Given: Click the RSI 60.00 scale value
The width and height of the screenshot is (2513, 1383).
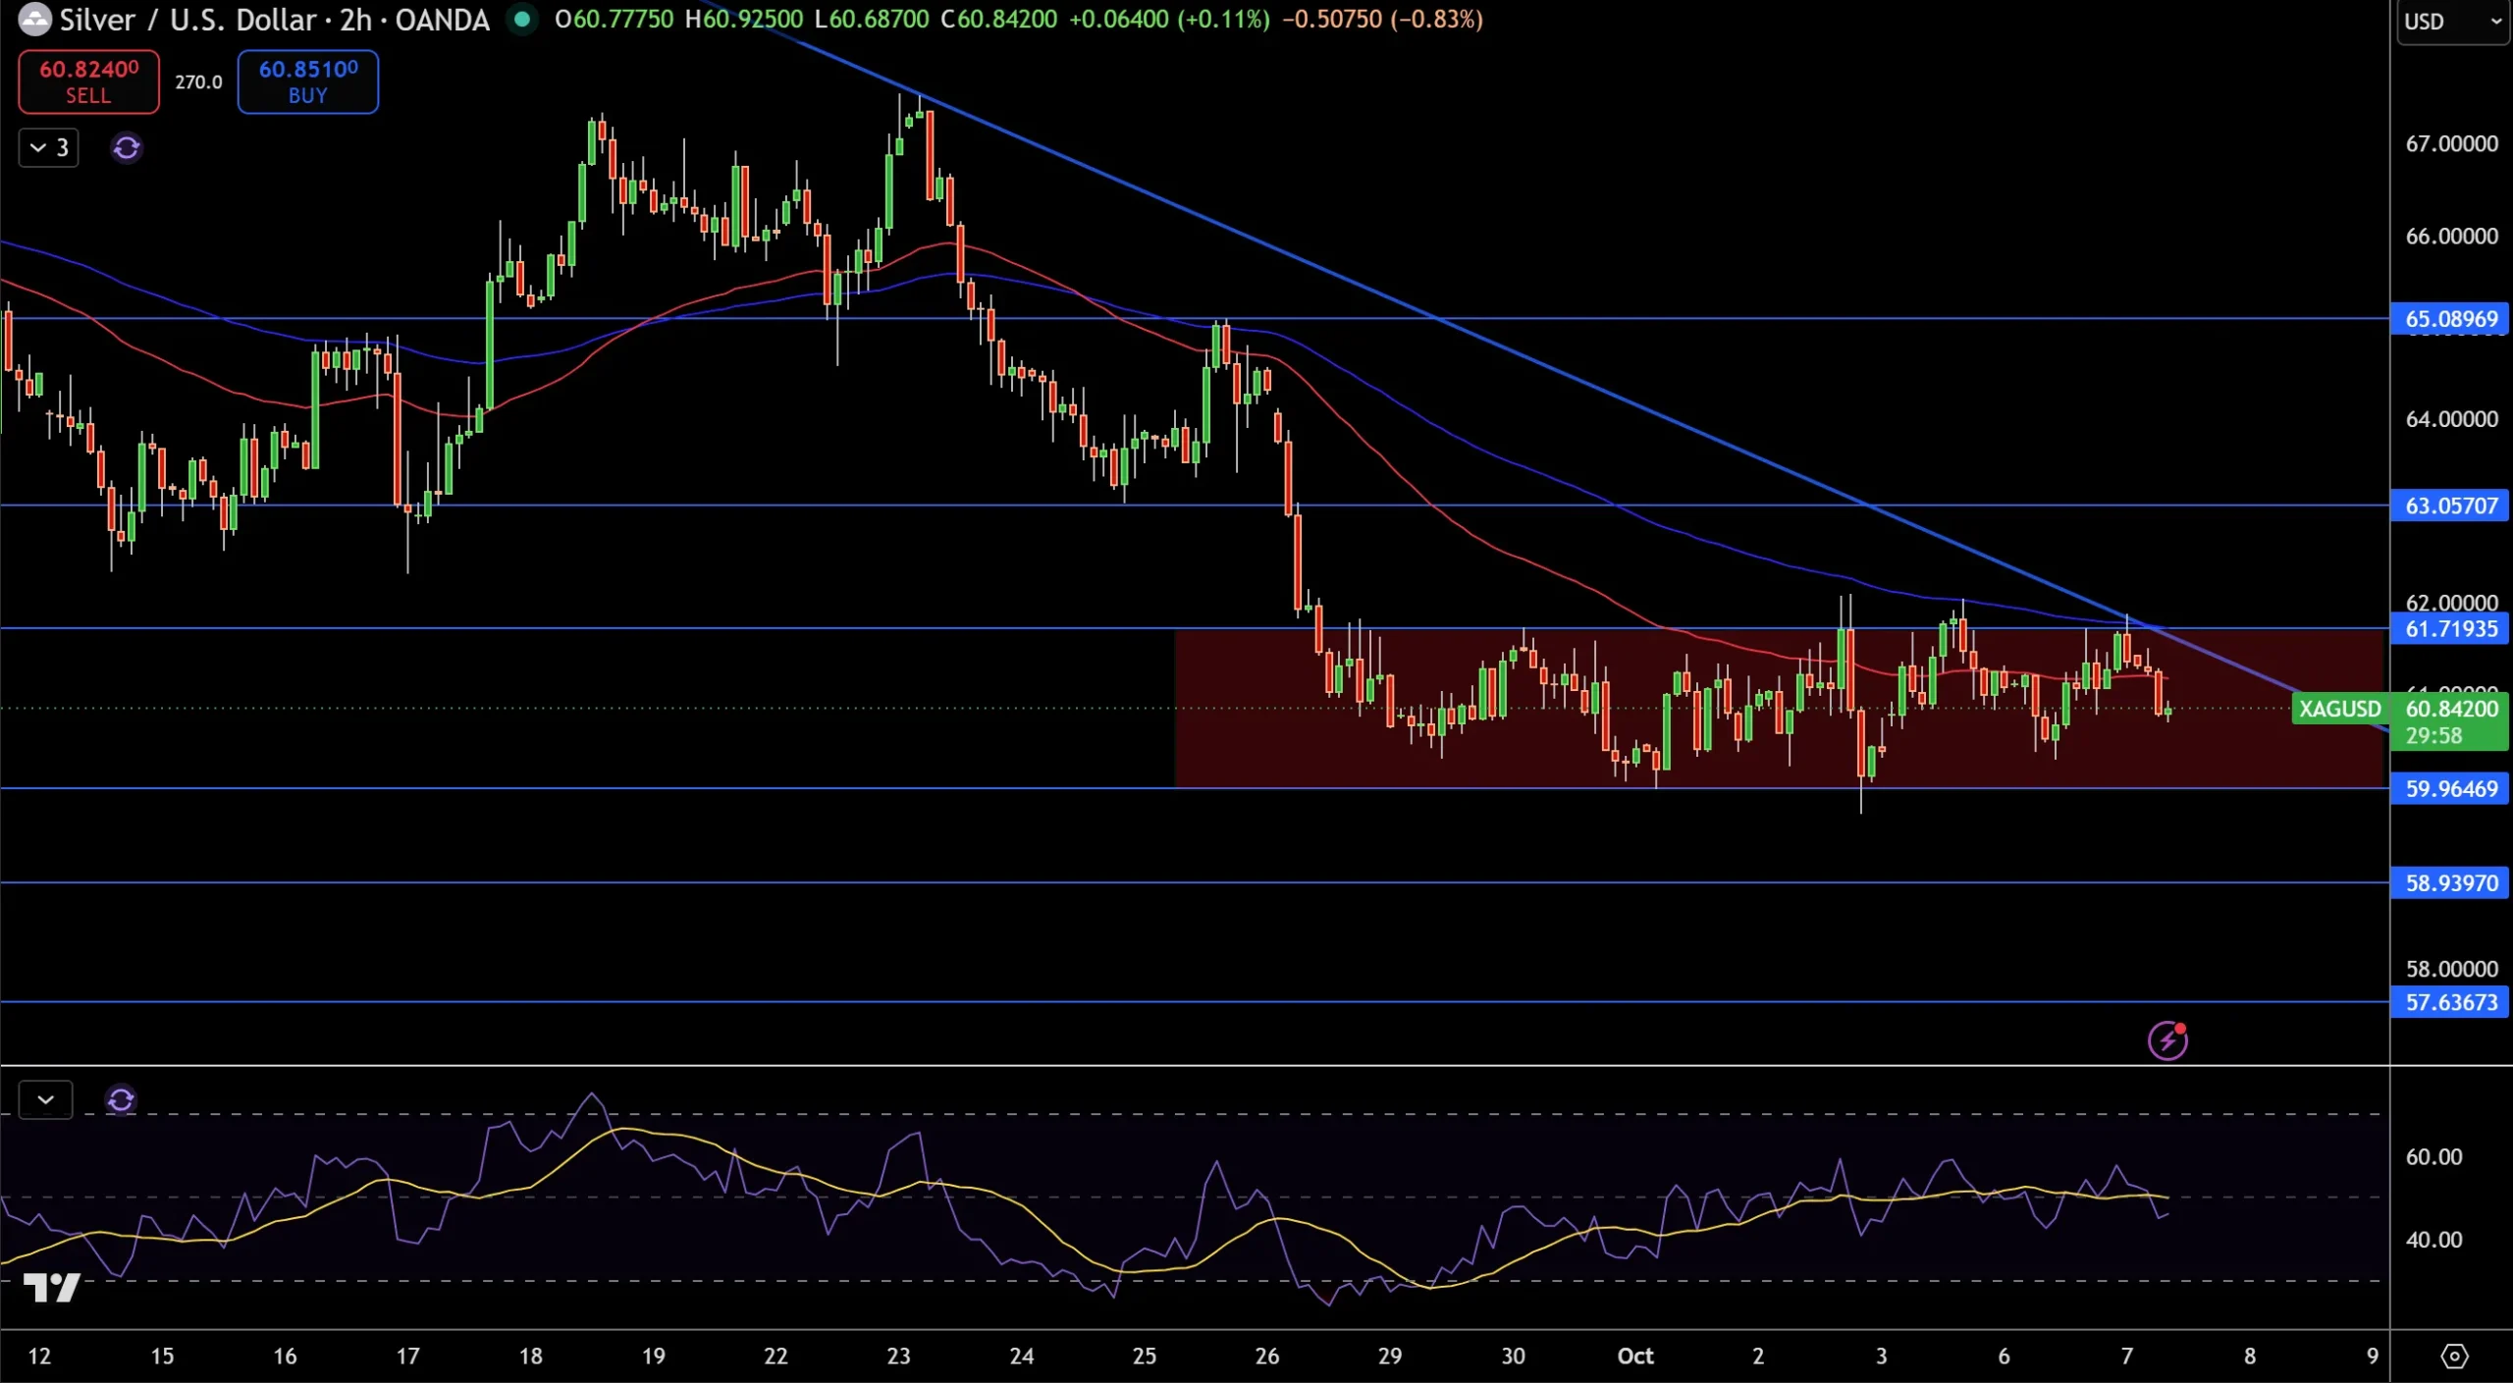Looking at the screenshot, I should (2433, 1156).
